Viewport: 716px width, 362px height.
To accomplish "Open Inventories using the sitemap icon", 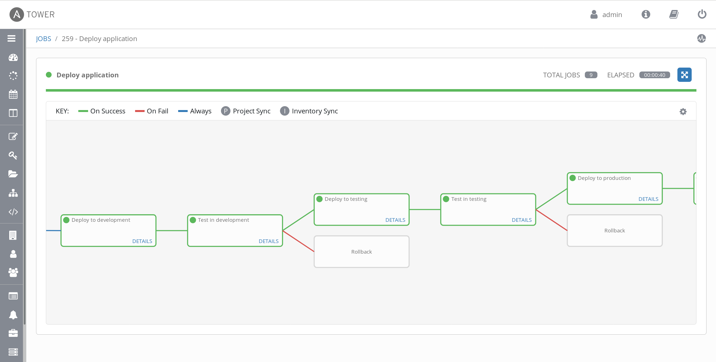I will (13, 193).
